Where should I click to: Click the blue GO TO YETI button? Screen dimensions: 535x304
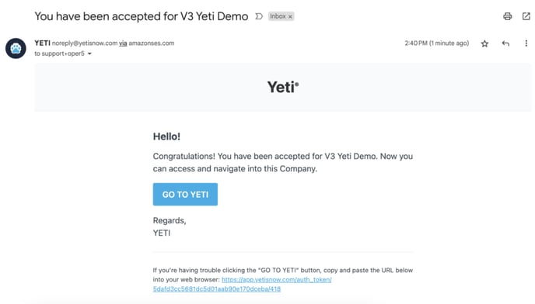tap(185, 195)
